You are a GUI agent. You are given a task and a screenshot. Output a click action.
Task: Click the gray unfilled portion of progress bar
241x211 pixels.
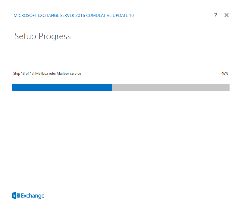171,87
